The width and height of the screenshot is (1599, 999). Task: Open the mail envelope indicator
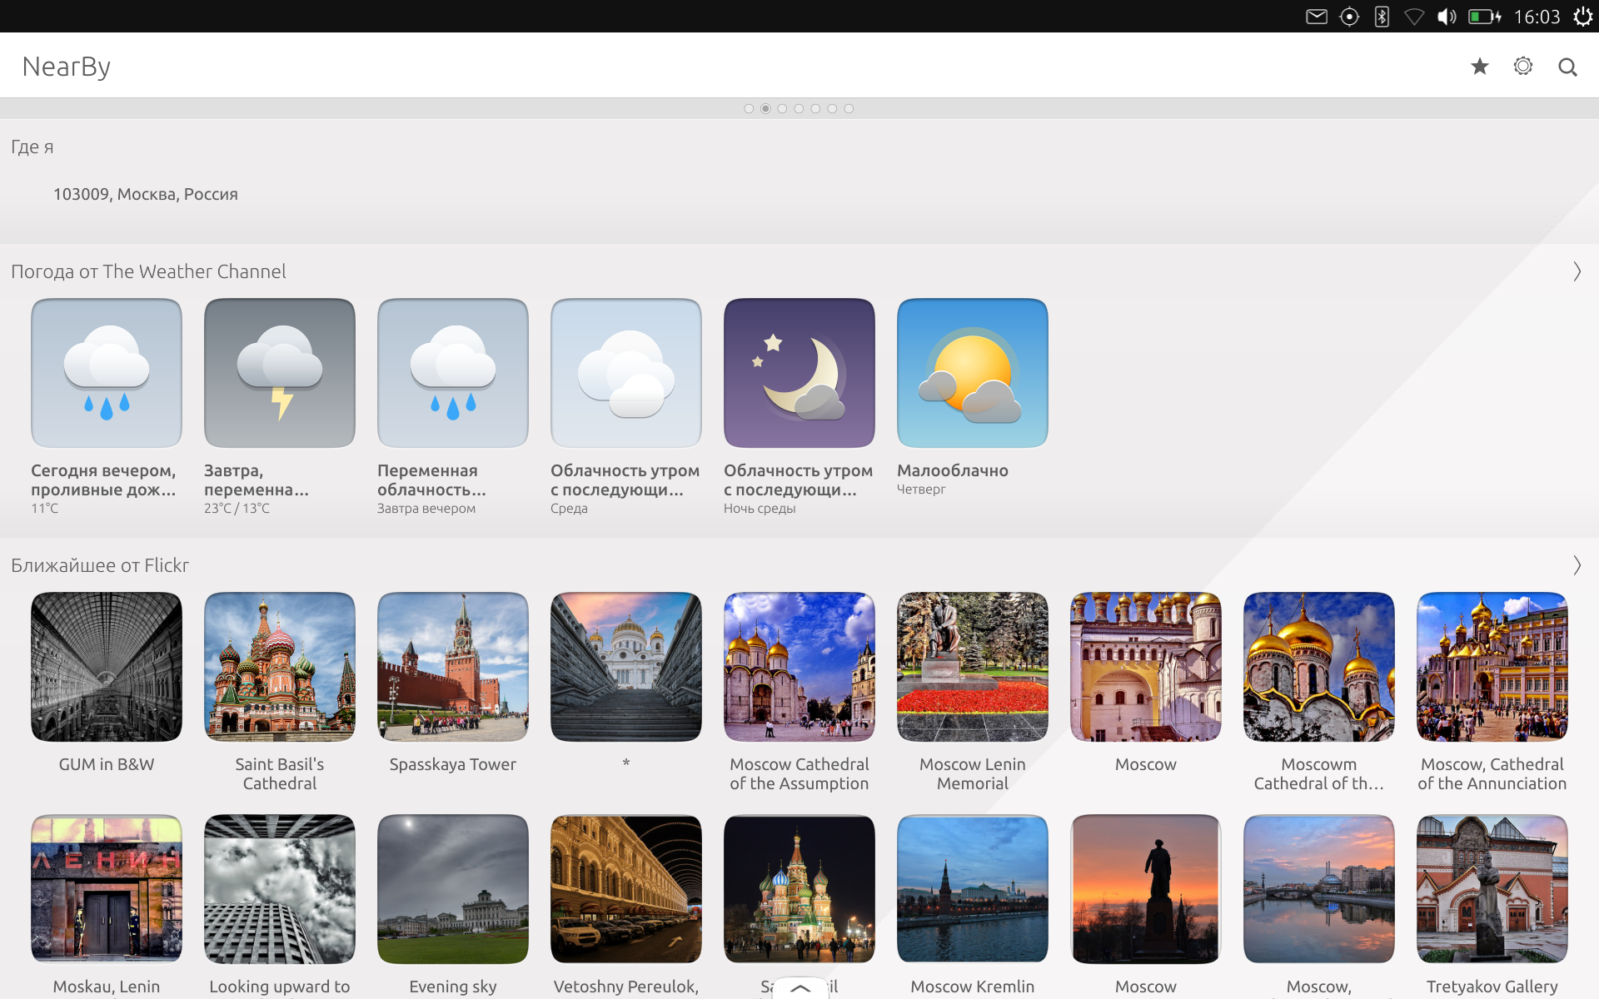pyautogui.click(x=1317, y=17)
